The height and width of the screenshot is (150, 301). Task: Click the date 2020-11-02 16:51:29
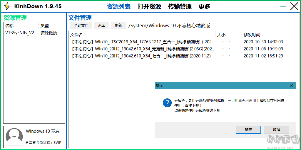[x=263, y=56]
